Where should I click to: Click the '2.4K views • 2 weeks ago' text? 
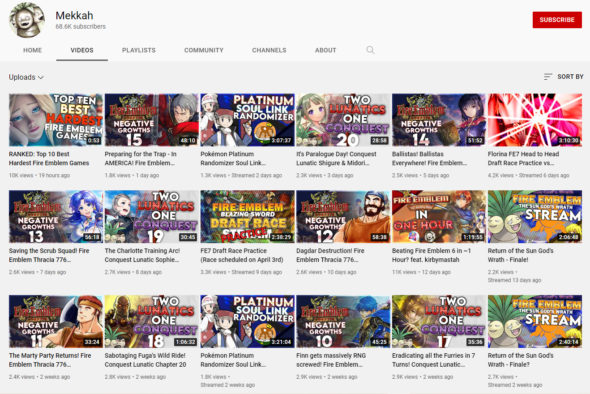39,377
